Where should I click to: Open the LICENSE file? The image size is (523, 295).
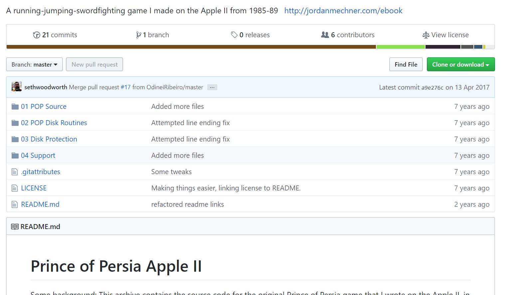point(34,188)
